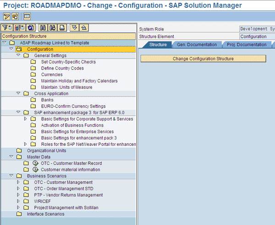Click the Find Next binoculars icon
The image size is (275, 225).
(52, 27)
